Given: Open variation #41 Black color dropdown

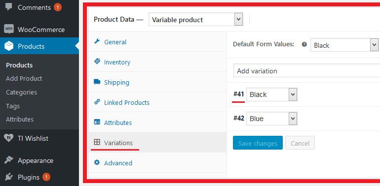Looking at the screenshot, I should (x=271, y=94).
